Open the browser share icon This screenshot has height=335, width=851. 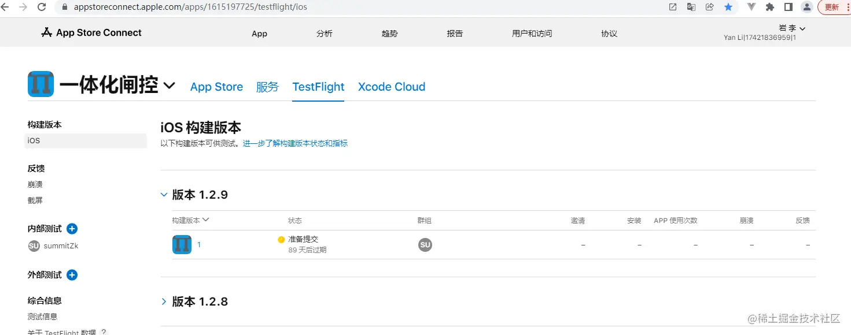pyautogui.click(x=710, y=8)
